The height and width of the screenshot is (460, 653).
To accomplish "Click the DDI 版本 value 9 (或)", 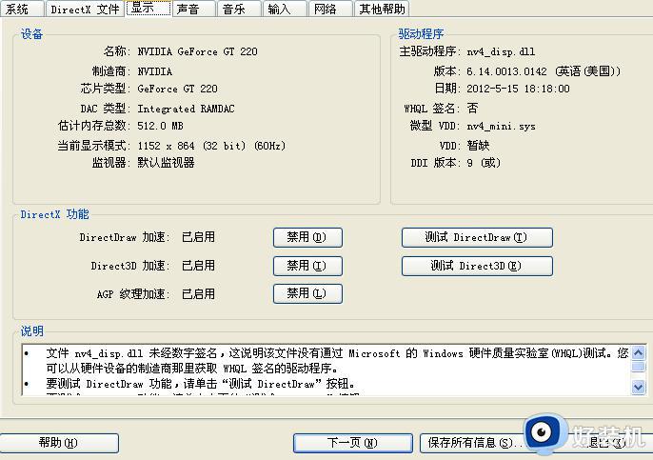I will coord(484,163).
